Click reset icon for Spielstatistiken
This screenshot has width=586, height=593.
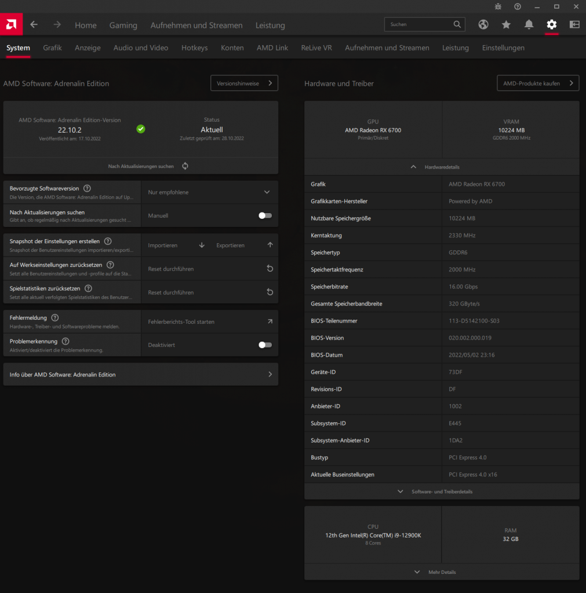pos(270,292)
